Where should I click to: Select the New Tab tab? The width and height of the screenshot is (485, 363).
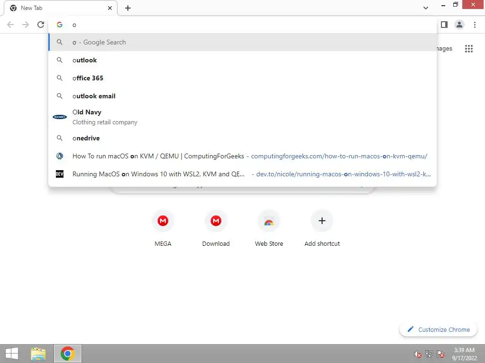click(x=60, y=8)
